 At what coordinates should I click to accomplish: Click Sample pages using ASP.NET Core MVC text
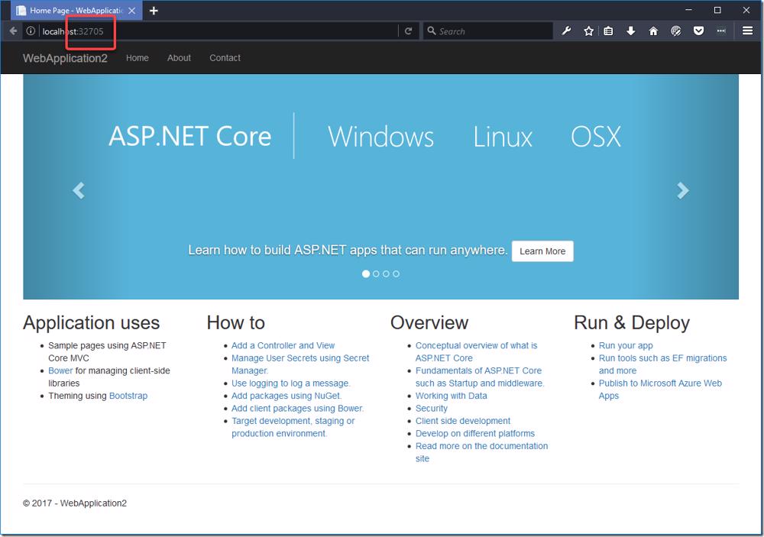pyautogui.click(x=107, y=351)
